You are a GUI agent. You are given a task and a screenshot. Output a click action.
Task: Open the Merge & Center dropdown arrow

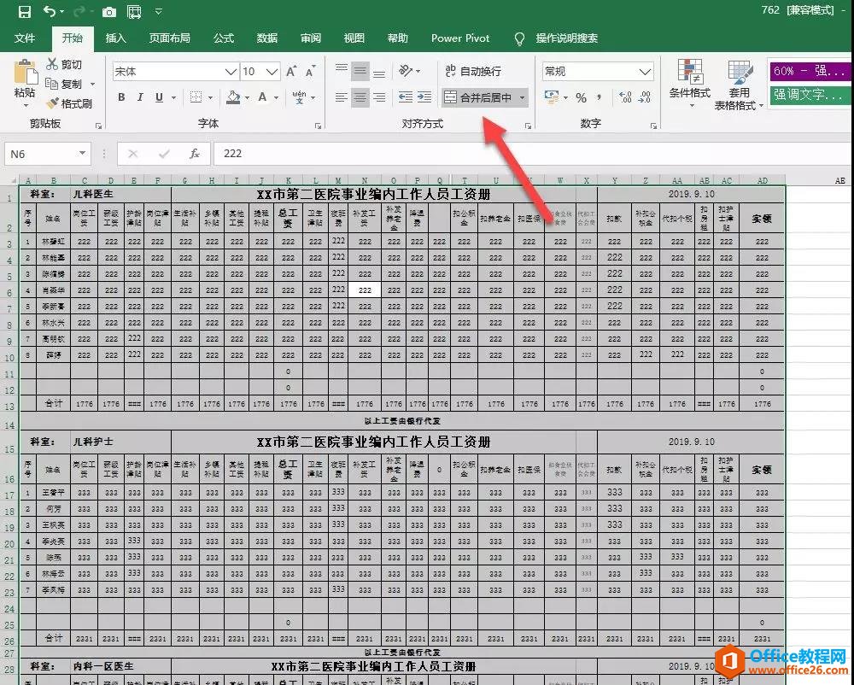522,97
